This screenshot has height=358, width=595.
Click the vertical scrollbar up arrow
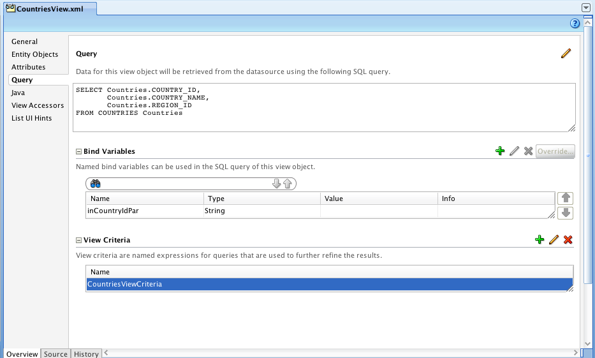coord(587,22)
